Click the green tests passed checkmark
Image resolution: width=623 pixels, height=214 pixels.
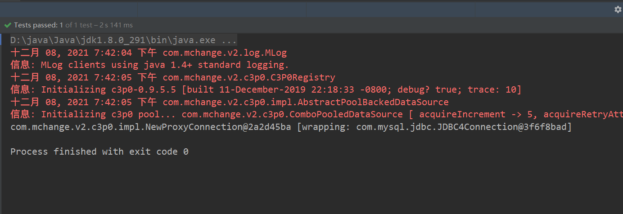pyautogui.click(x=8, y=25)
